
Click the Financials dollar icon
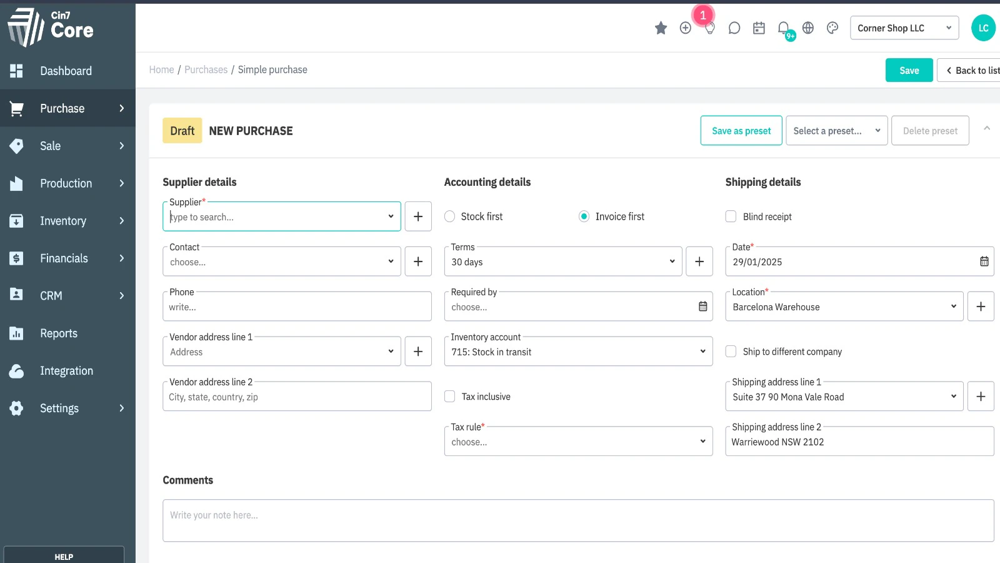[x=17, y=258]
